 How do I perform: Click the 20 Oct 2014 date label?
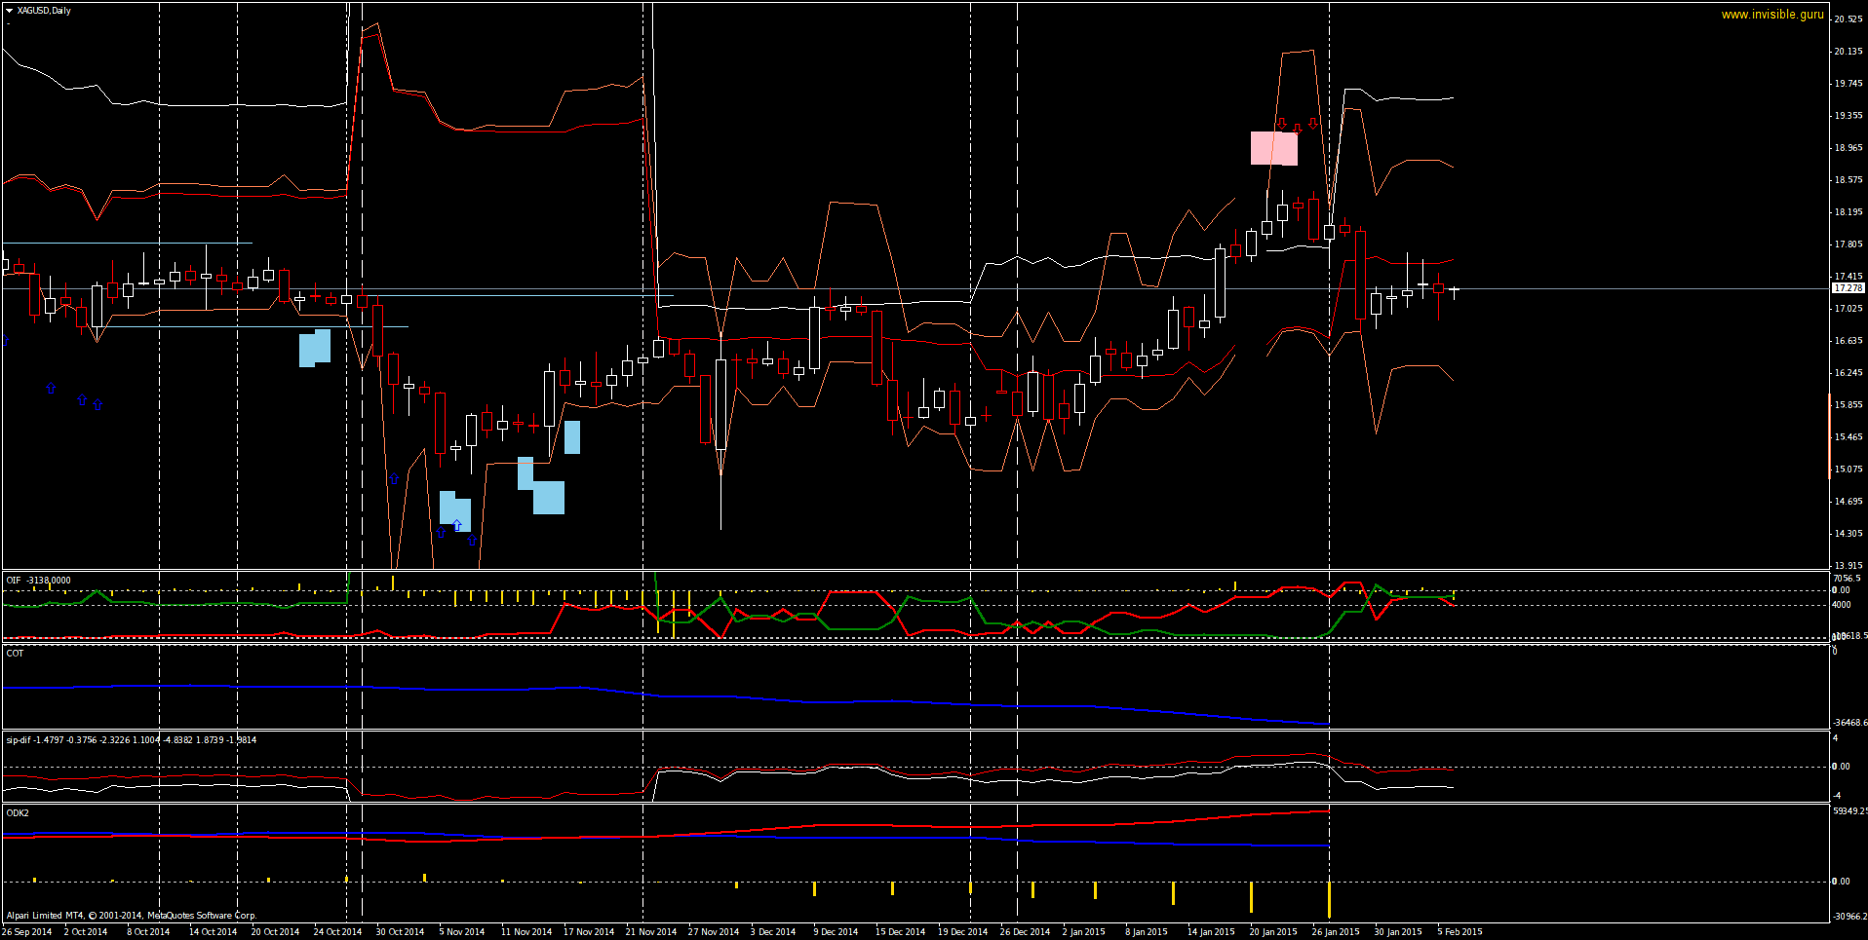[x=275, y=932]
